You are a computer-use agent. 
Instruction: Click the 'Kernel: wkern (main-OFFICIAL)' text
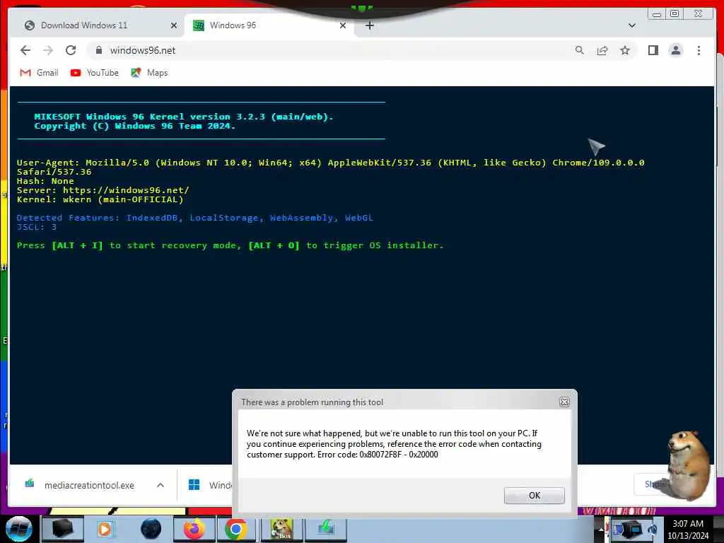pyautogui.click(x=100, y=199)
